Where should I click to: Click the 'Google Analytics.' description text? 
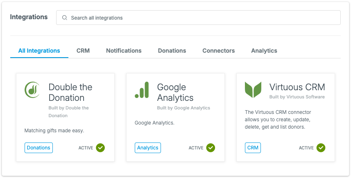(154, 123)
